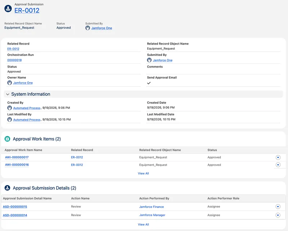Click Approved status in AWI-000000016 row
The height and width of the screenshot is (231, 288).
(x=214, y=165)
